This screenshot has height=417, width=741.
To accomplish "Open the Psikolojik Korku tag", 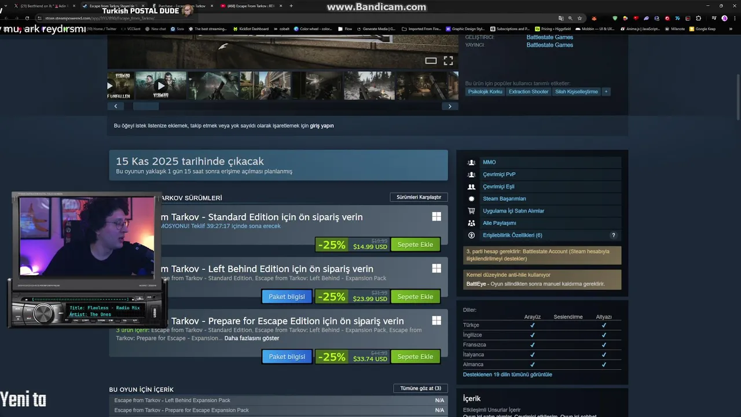I will [x=485, y=92].
